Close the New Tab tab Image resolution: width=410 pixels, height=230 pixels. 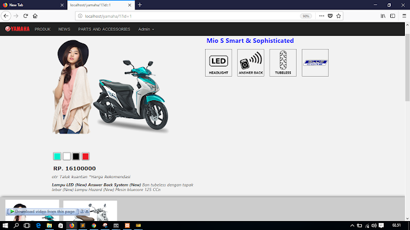(62, 5)
